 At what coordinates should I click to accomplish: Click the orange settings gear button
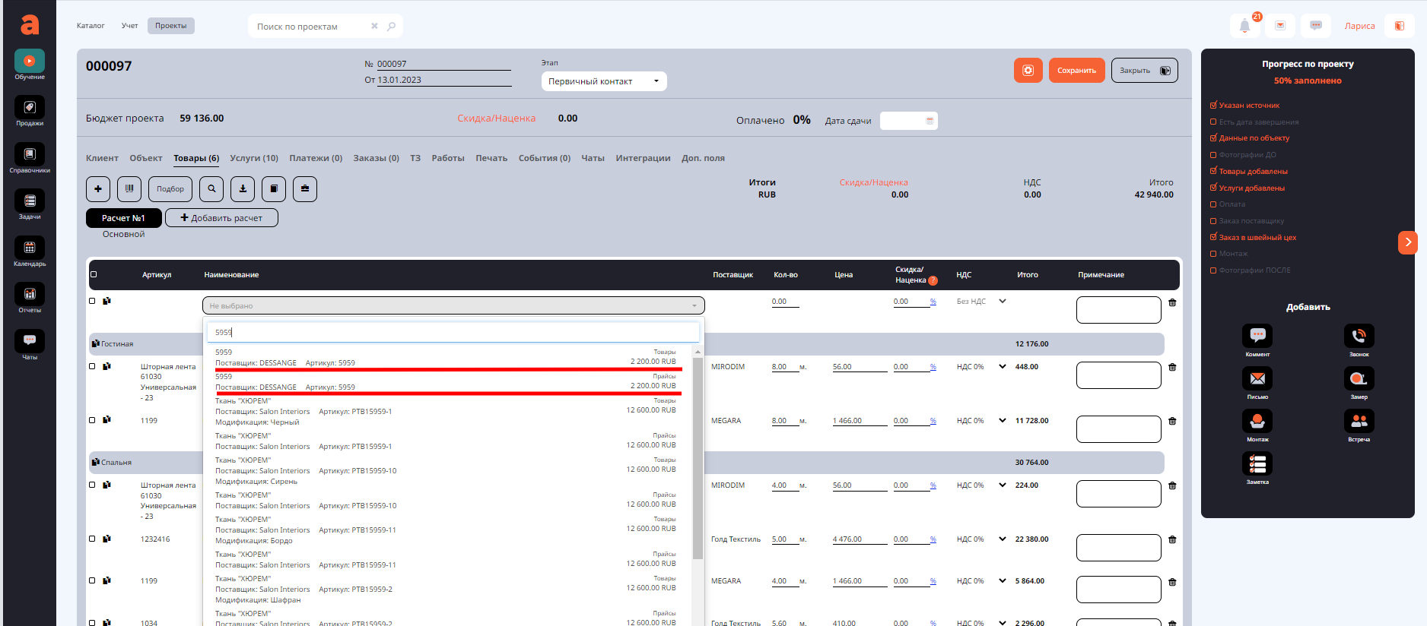click(x=1028, y=71)
